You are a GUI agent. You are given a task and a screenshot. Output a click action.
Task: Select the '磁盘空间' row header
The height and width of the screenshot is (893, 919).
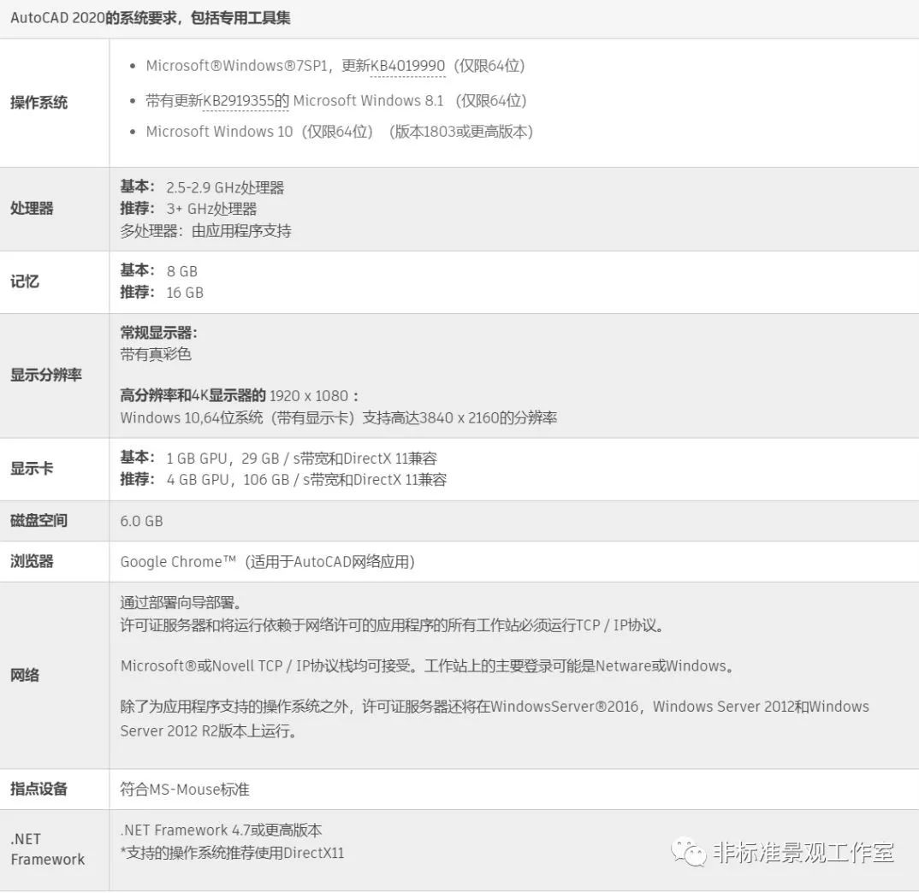(x=39, y=520)
